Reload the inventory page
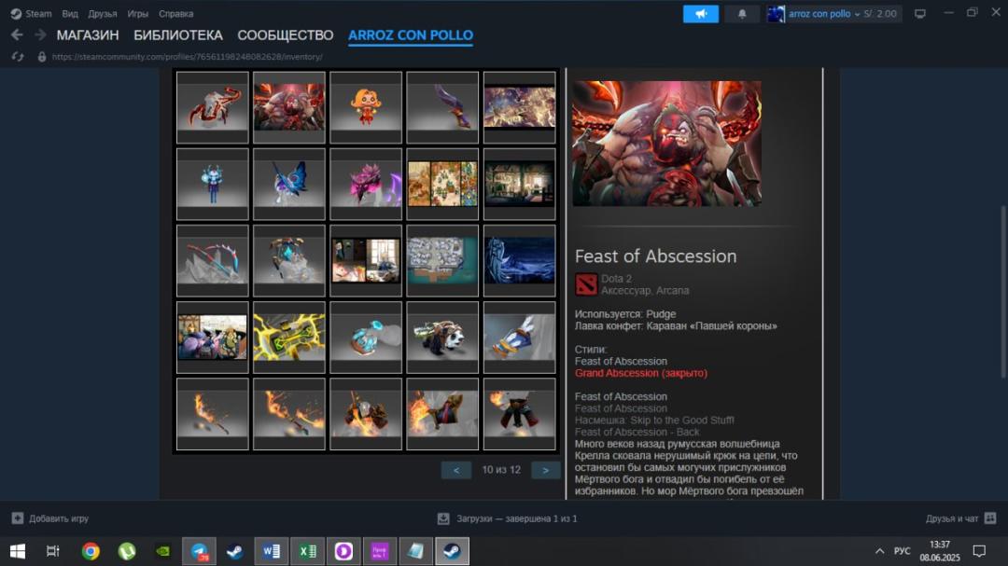This screenshot has height=566, width=1008. (18, 57)
